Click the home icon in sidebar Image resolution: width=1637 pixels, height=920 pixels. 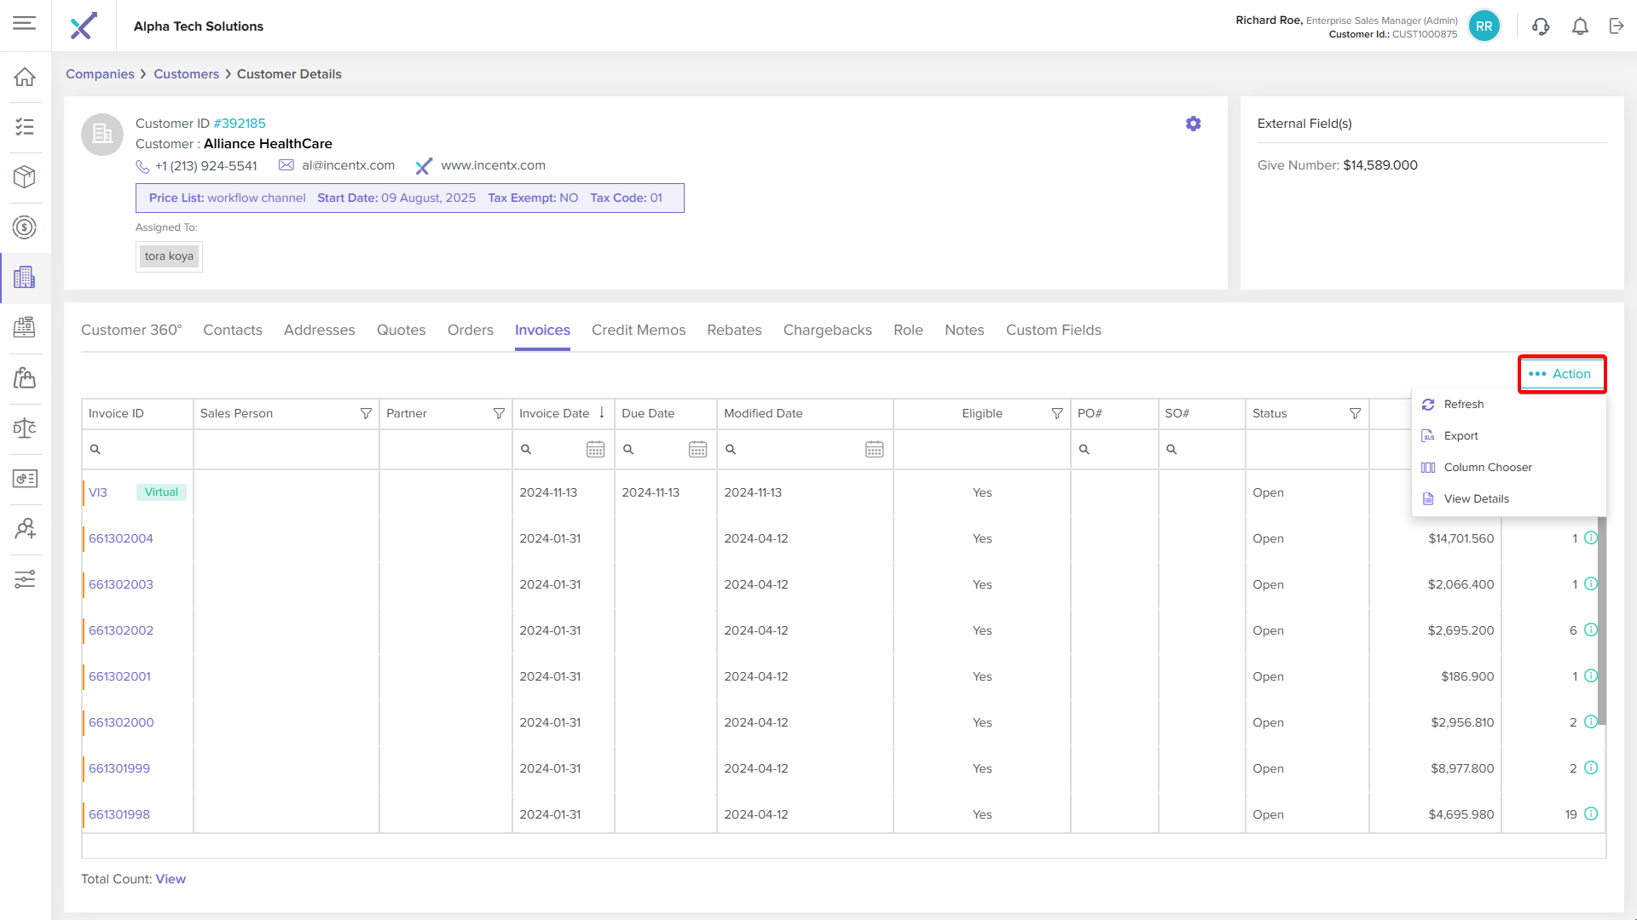(x=25, y=77)
